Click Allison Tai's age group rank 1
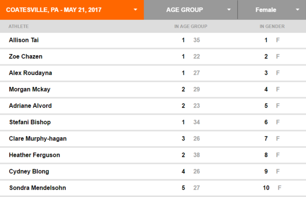Screen dimensions: 306x197 [x=183, y=40]
